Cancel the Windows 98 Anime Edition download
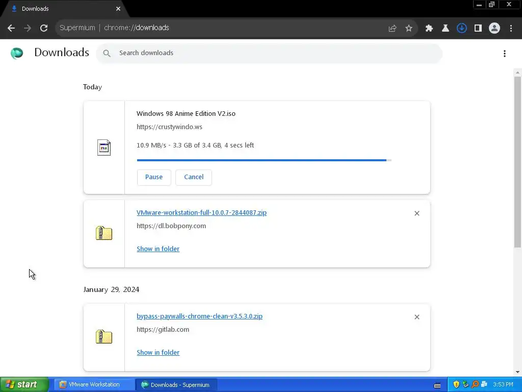This screenshot has width=522, height=392. point(194,177)
